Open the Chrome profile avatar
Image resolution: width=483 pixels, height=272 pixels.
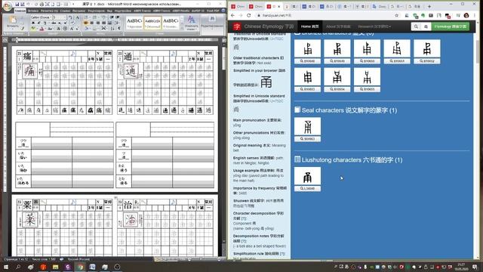(466, 15)
